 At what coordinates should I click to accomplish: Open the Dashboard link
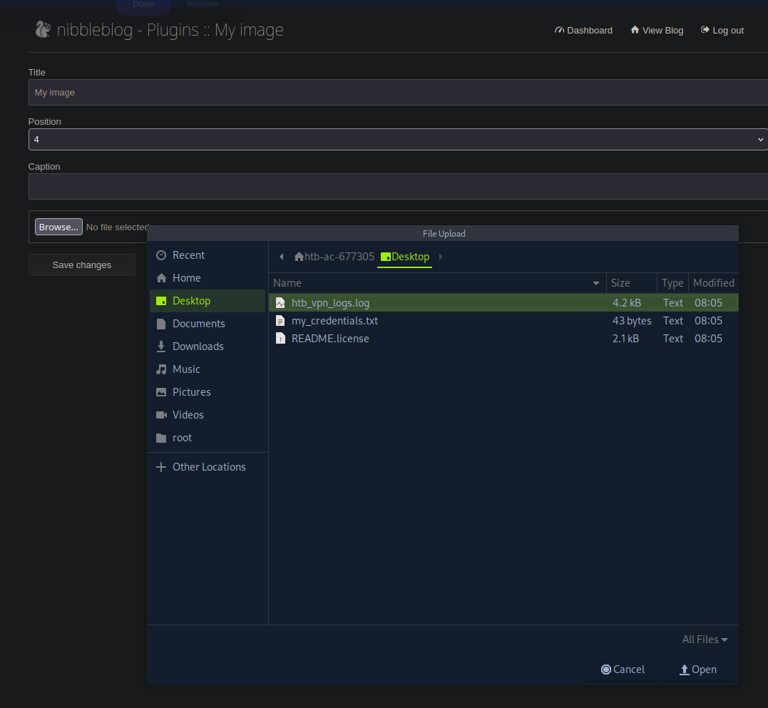click(583, 30)
